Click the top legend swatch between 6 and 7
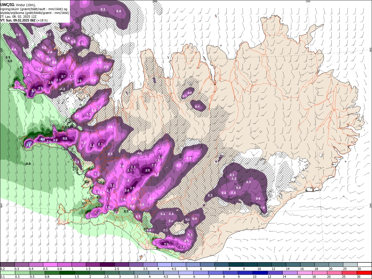372x279 pixels. coord(207,265)
